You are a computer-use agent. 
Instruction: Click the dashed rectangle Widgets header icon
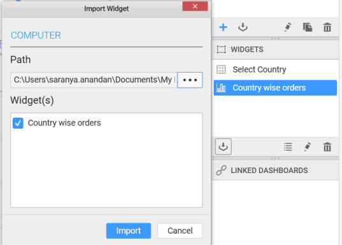pos(221,50)
